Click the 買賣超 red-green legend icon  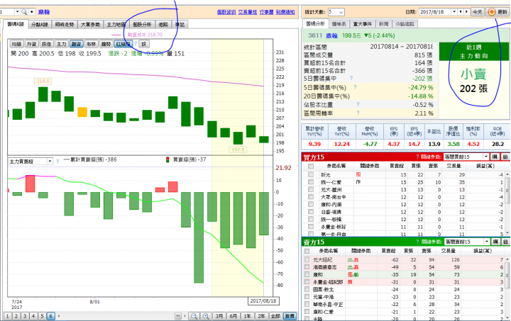coord(167,159)
